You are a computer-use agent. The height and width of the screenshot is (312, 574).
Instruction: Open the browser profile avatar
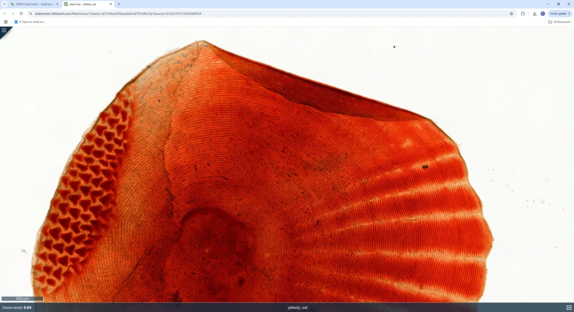[x=543, y=13]
